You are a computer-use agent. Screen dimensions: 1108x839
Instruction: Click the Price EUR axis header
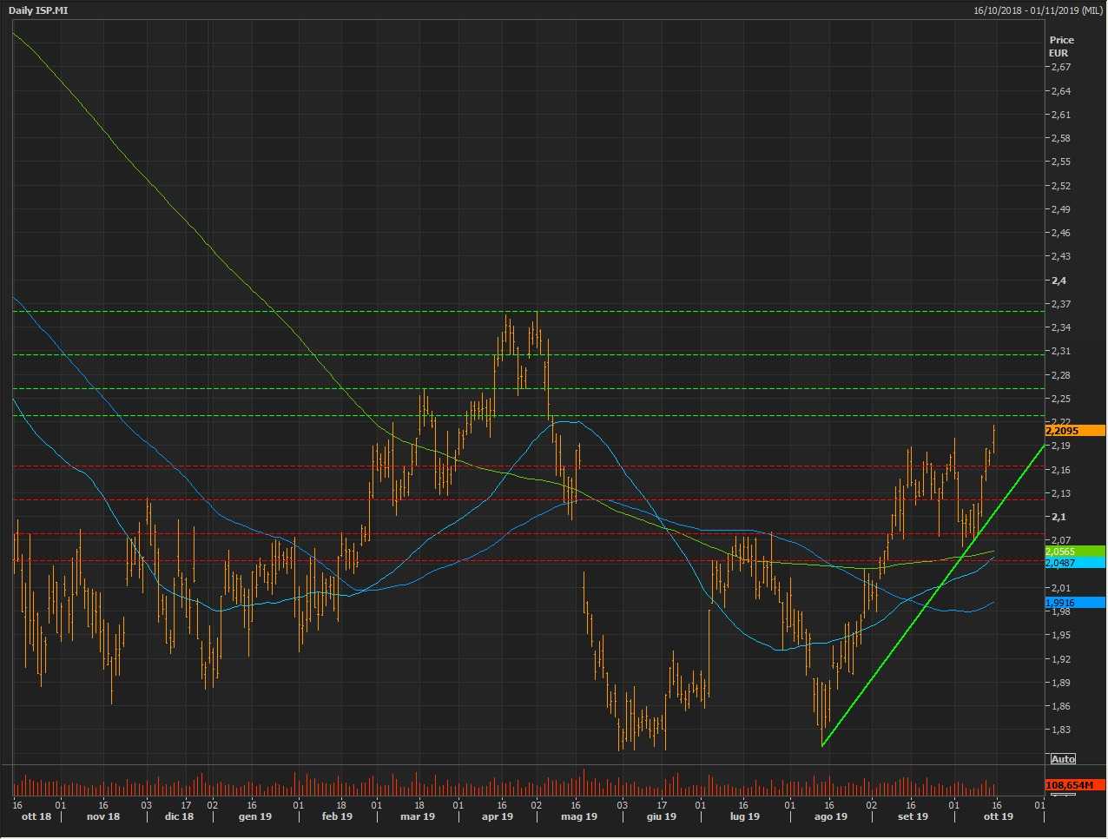pyautogui.click(x=1061, y=46)
